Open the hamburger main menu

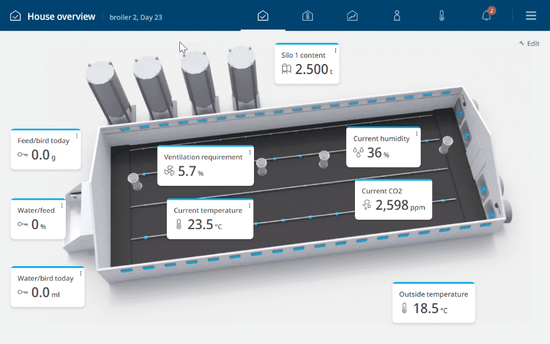[531, 16]
